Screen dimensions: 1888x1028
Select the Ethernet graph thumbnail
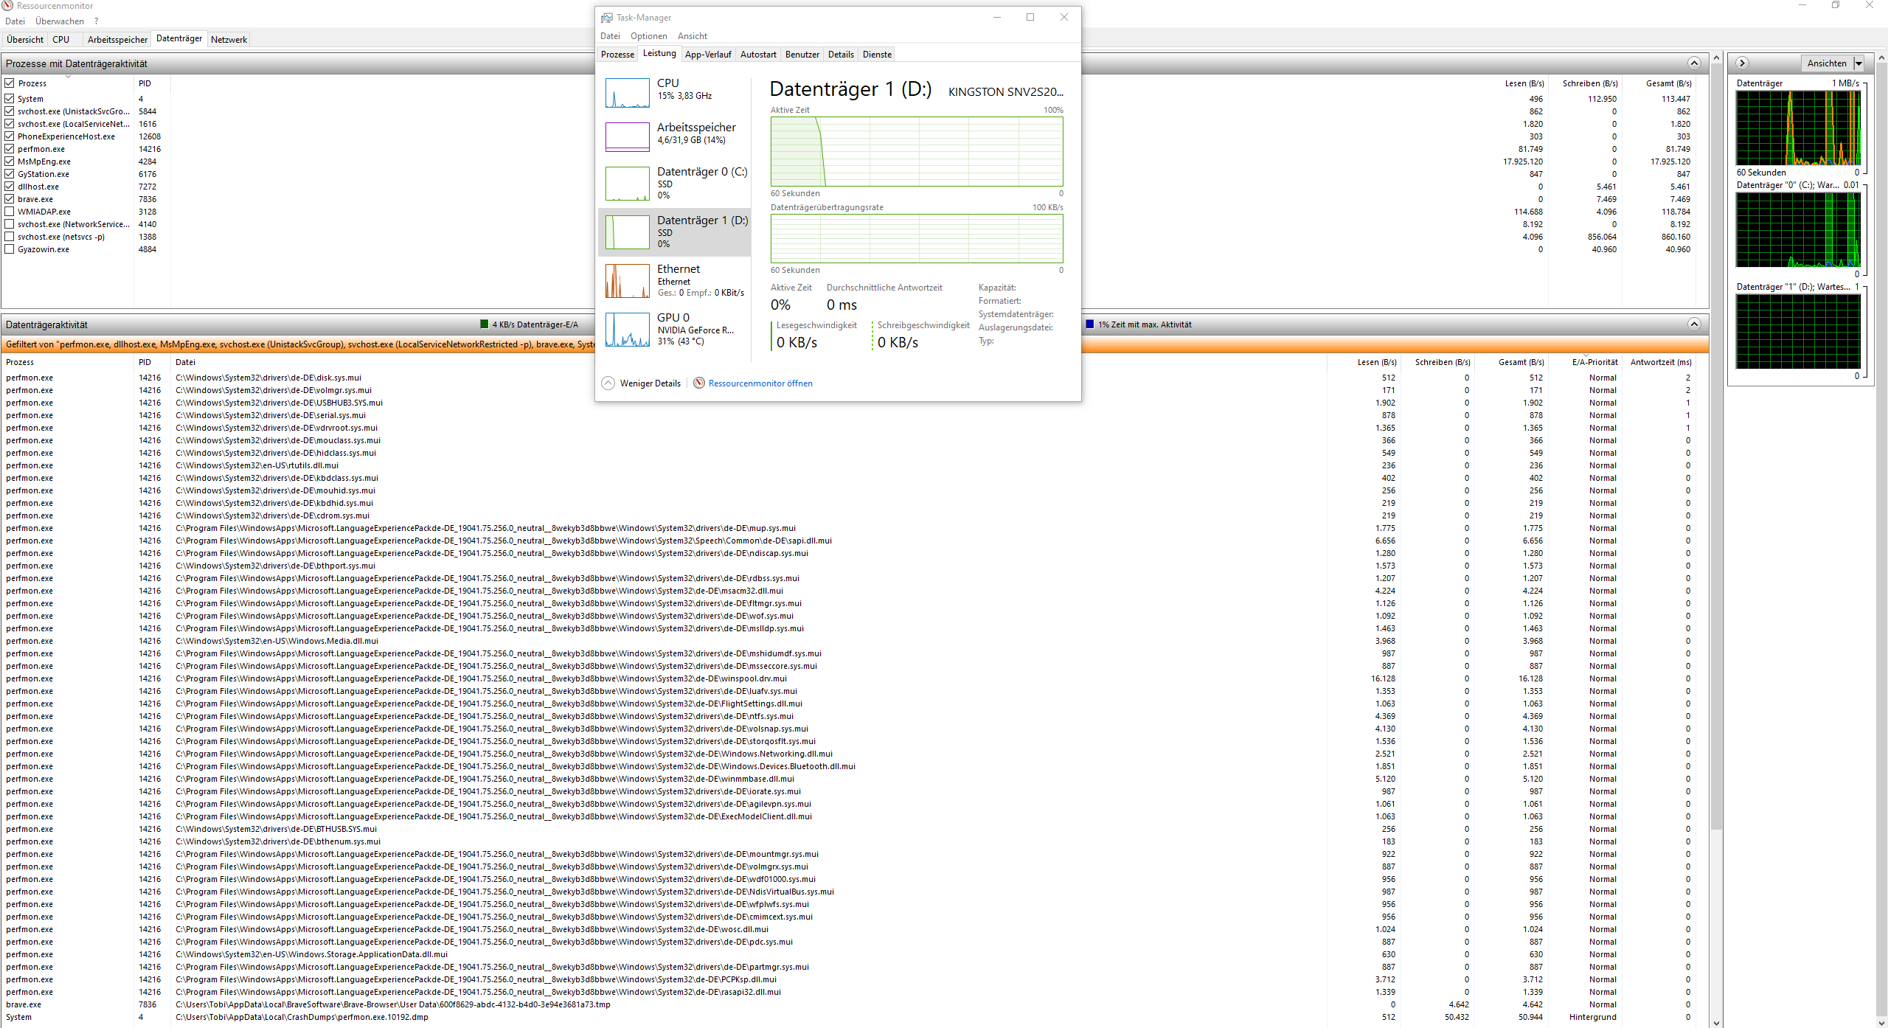[x=627, y=280]
